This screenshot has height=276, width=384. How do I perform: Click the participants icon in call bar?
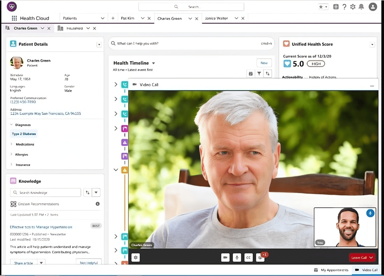[259, 257]
